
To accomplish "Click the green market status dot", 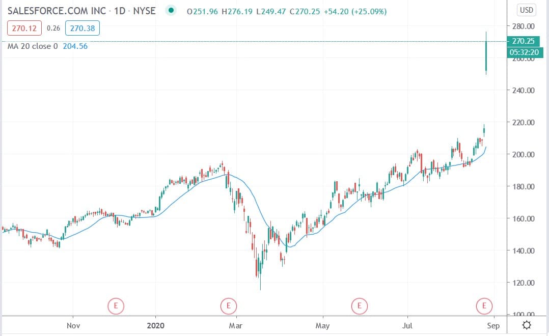I will click(x=171, y=10).
